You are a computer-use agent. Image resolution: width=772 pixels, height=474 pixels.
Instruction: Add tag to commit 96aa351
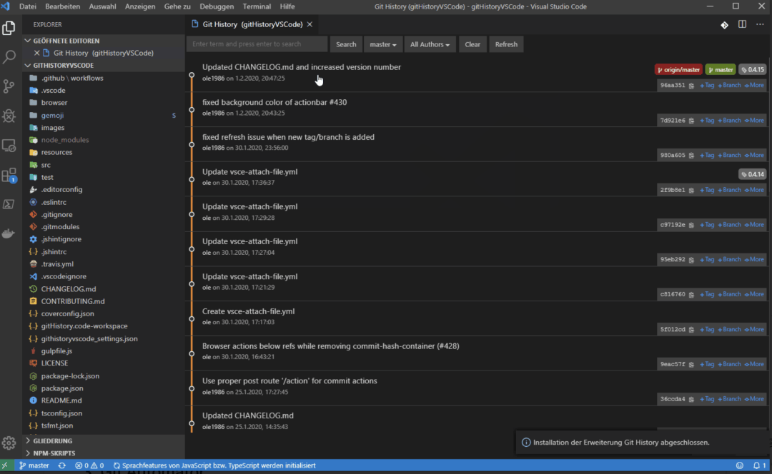[707, 86]
